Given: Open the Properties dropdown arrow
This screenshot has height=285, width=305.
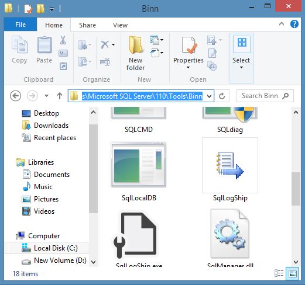Looking at the screenshot, I should tap(189, 68).
